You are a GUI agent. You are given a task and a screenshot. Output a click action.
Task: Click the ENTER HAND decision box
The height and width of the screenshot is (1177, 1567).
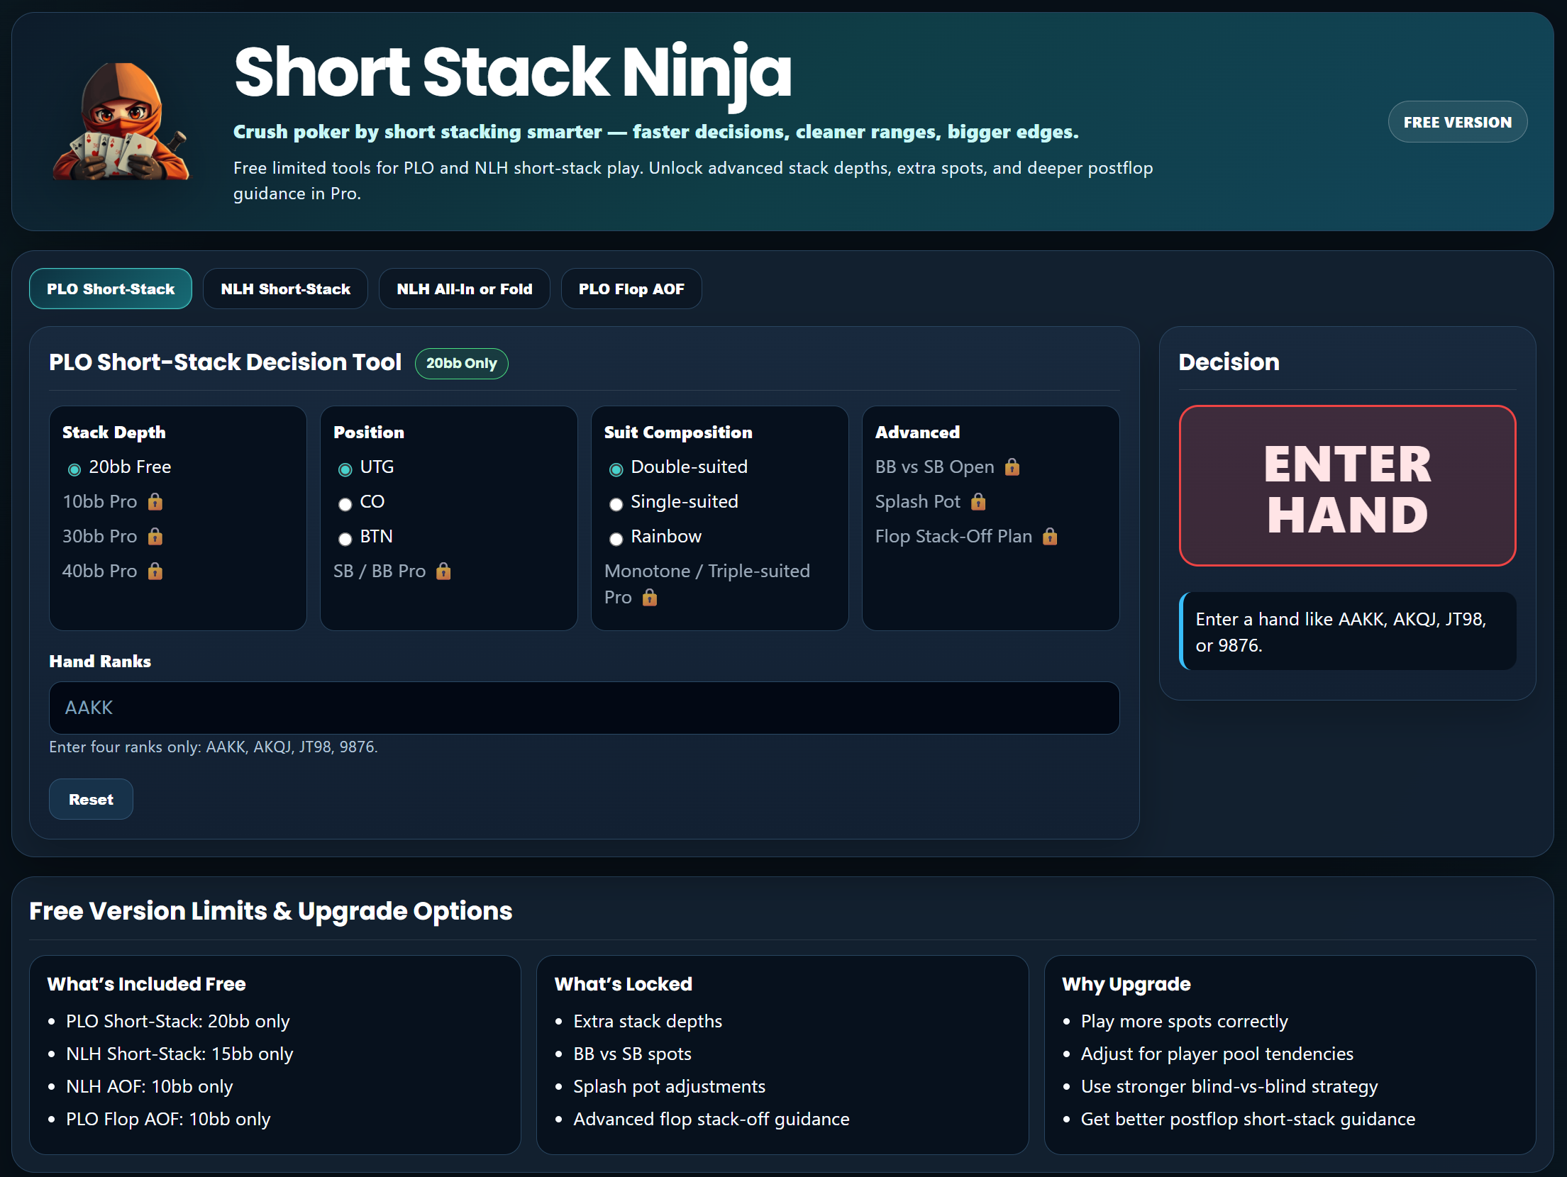point(1347,486)
